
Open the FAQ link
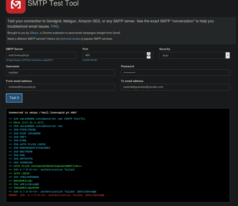(x=55, y=26)
